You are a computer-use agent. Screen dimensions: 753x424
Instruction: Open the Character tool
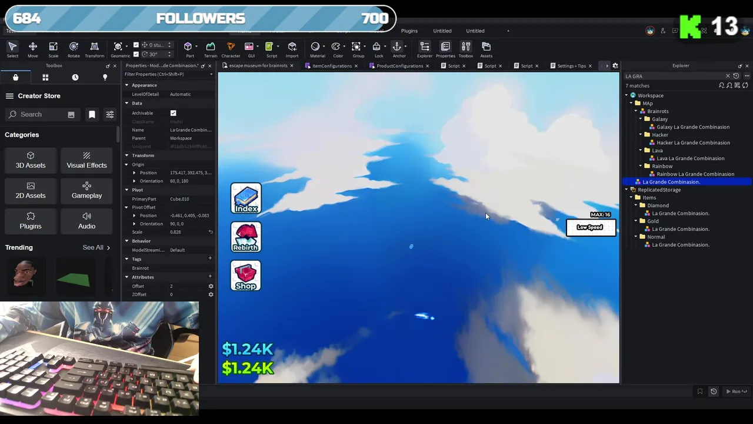[231, 49]
